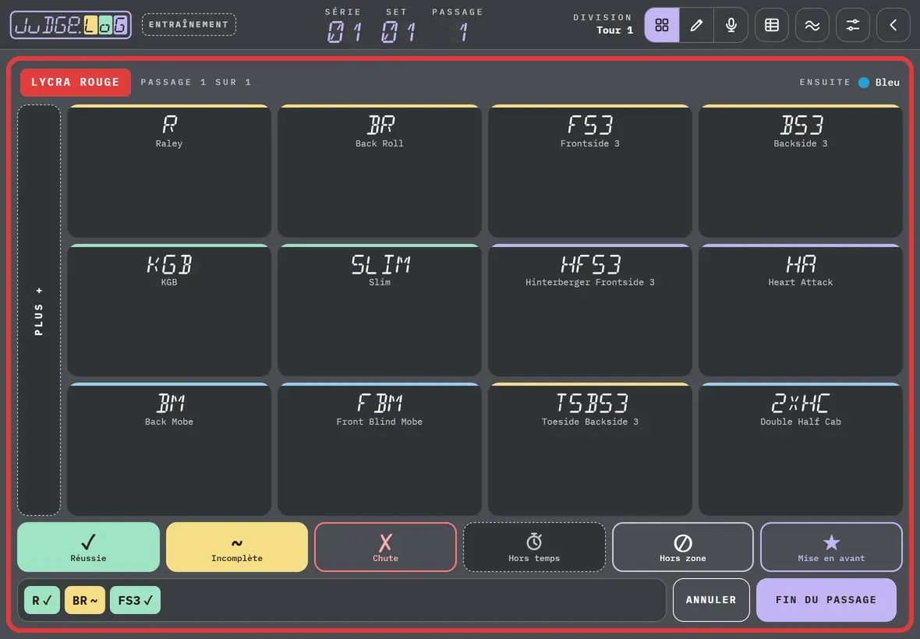This screenshot has width=920, height=639.
Task: Click the blue Bleu next-rider dot
Action: pyautogui.click(x=864, y=83)
